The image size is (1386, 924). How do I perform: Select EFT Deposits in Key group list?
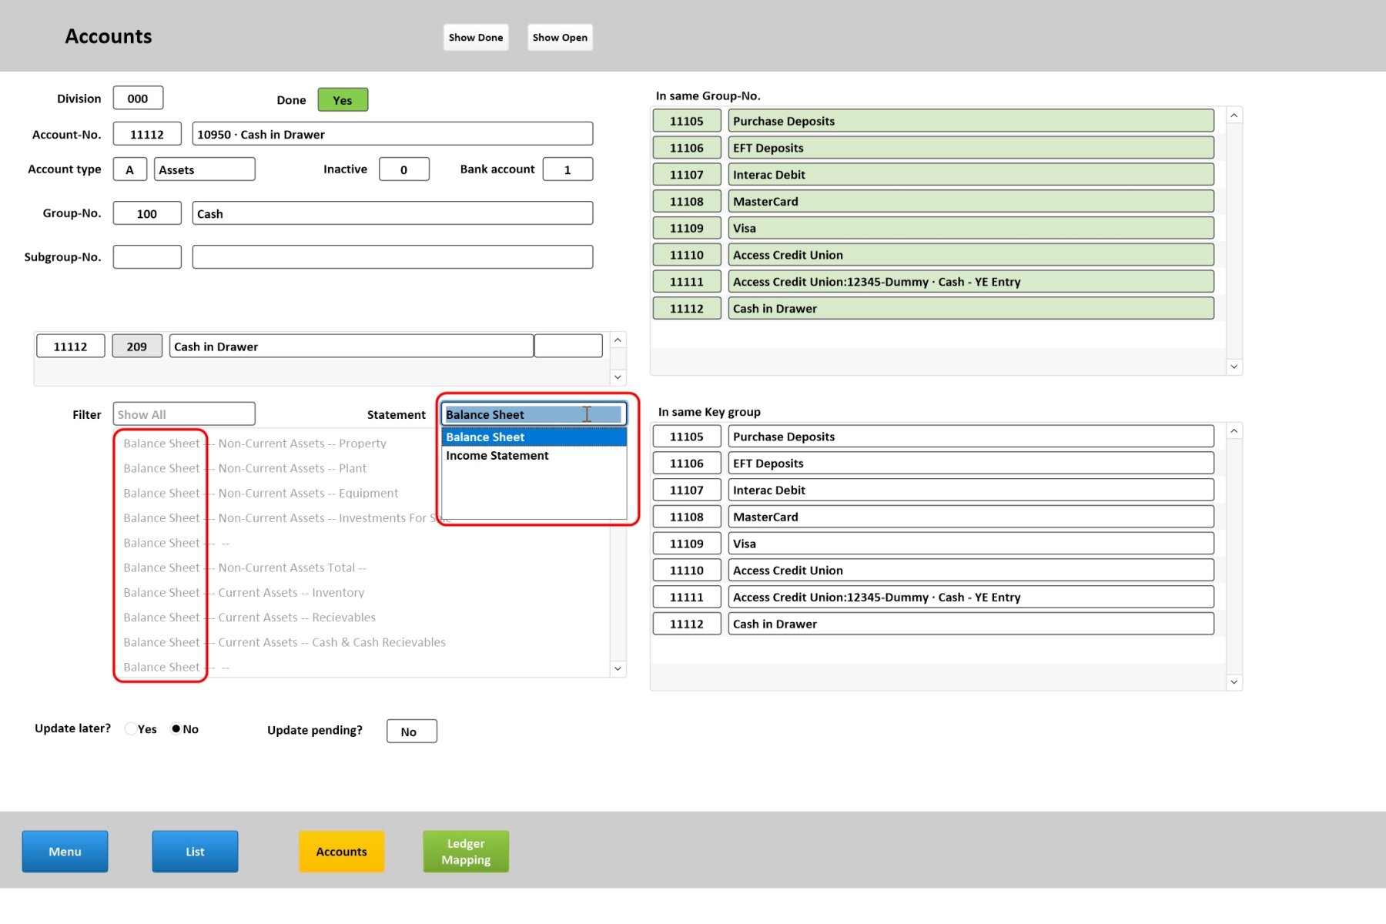point(971,463)
